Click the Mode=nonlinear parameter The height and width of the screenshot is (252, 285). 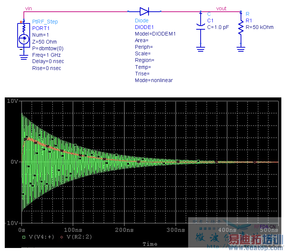(x=154, y=80)
